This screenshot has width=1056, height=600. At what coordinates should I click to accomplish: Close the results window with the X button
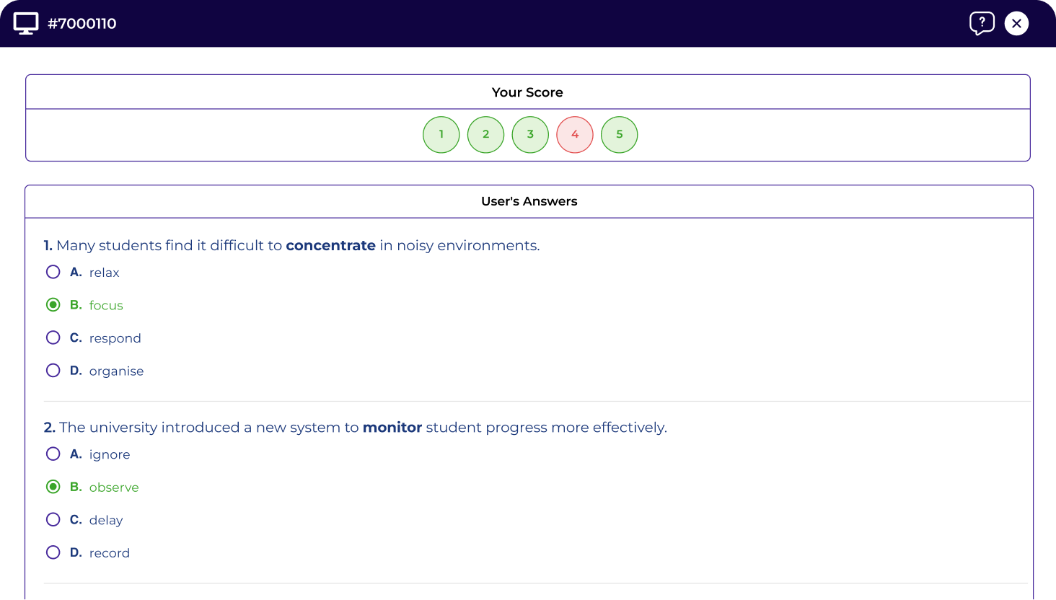click(1016, 23)
